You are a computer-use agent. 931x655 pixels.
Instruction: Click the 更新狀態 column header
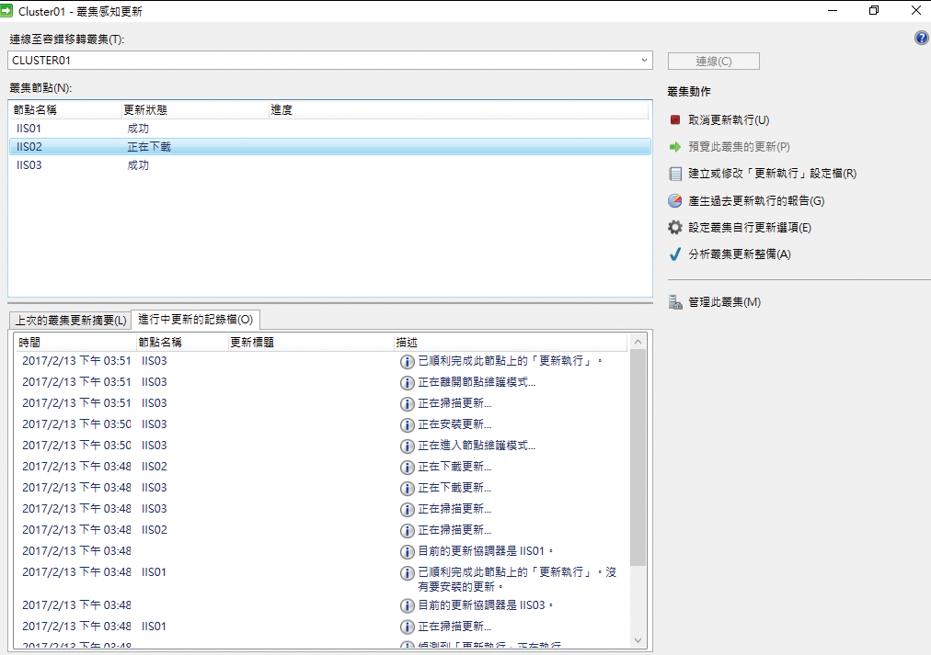pyautogui.click(x=195, y=109)
